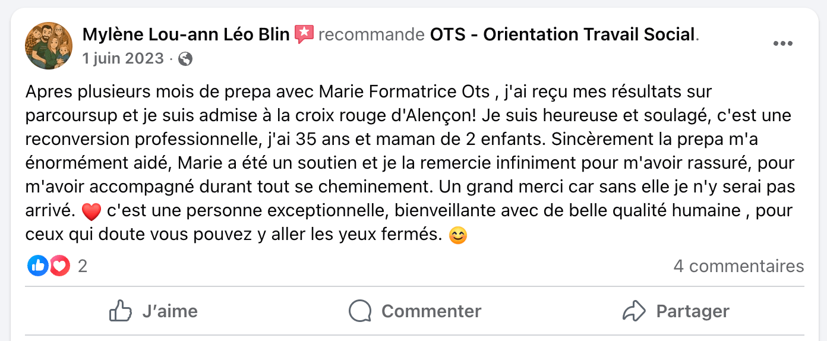Click the thumbs-up icon beside J'aime
The image size is (827, 341).
(121, 311)
